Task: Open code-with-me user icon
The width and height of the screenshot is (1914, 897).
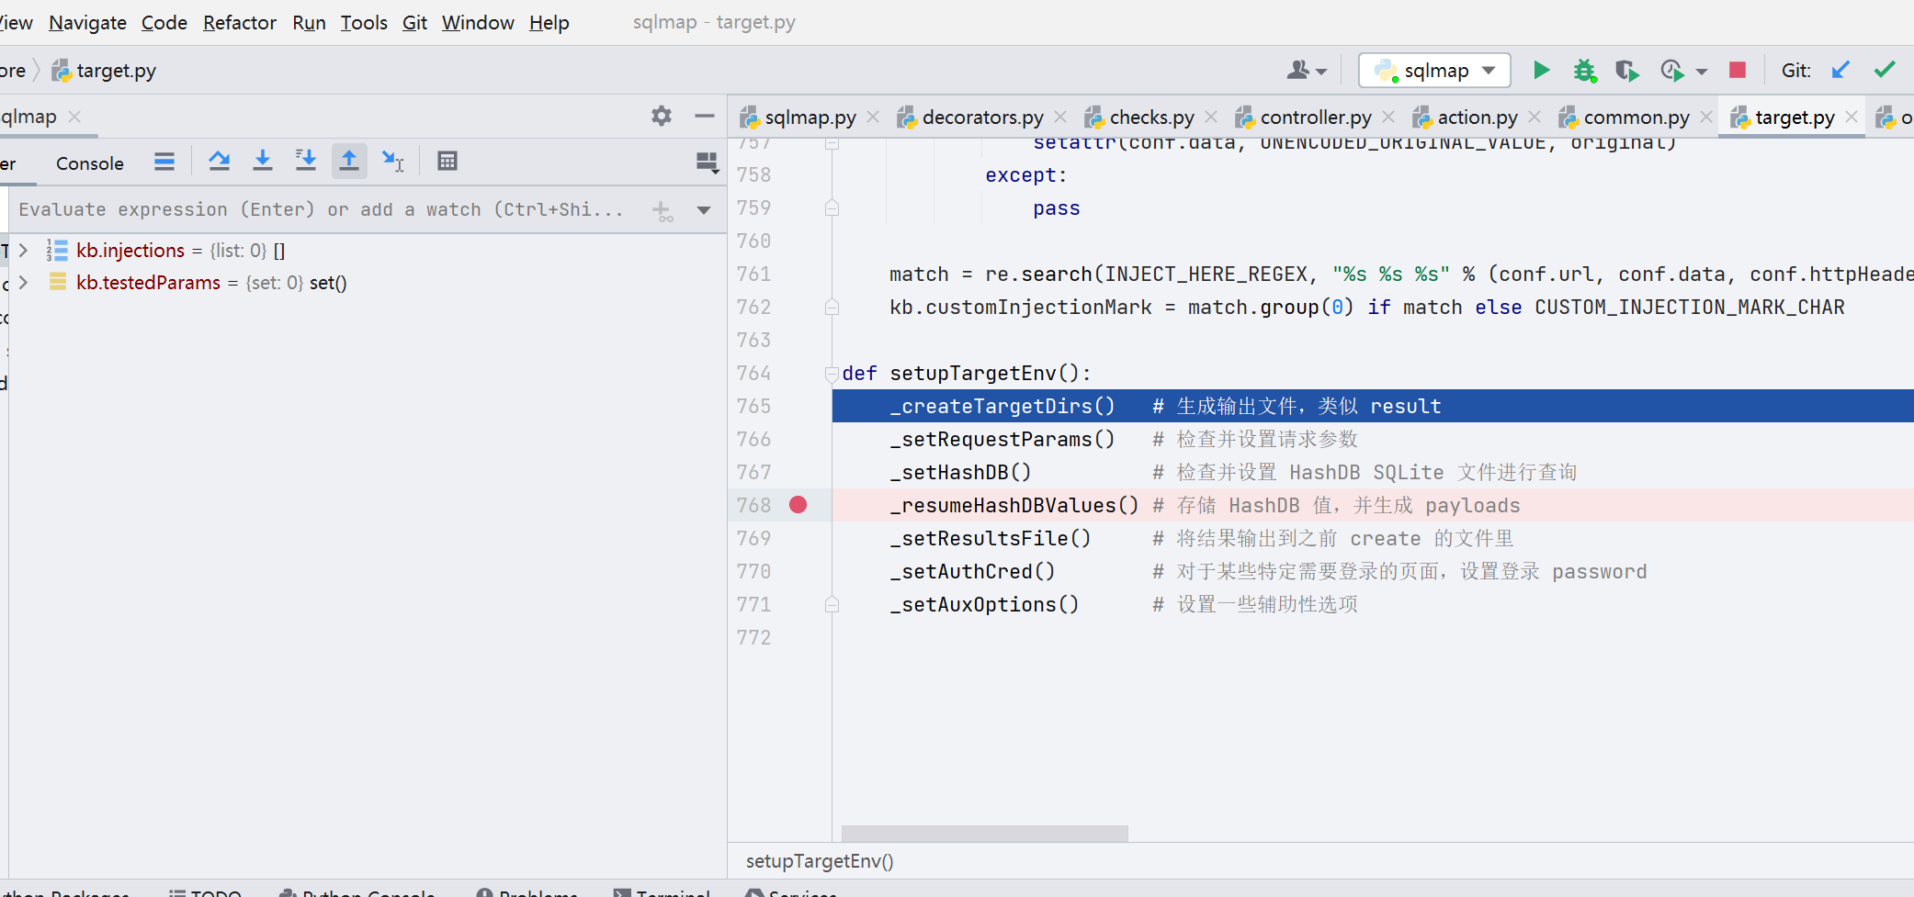Action: tap(1298, 70)
